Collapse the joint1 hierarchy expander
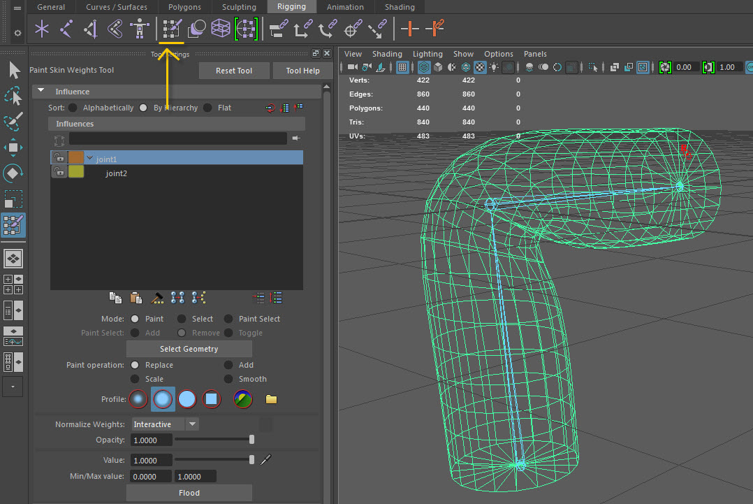The height and width of the screenshot is (504, 753). pyautogui.click(x=89, y=159)
